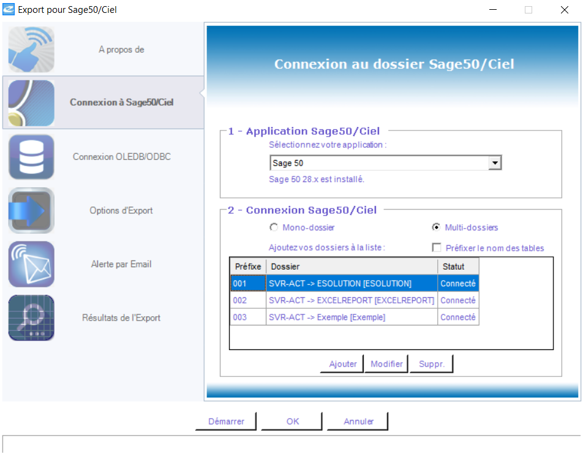Go to the 'Alerte par Email' label

[121, 264]
